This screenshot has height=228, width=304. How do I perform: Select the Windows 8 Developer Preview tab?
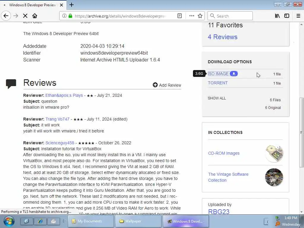tap(33, 5)
